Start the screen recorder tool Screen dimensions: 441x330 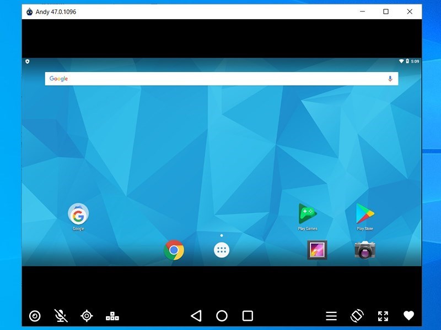pyautogui.click(x=34, y=316)
